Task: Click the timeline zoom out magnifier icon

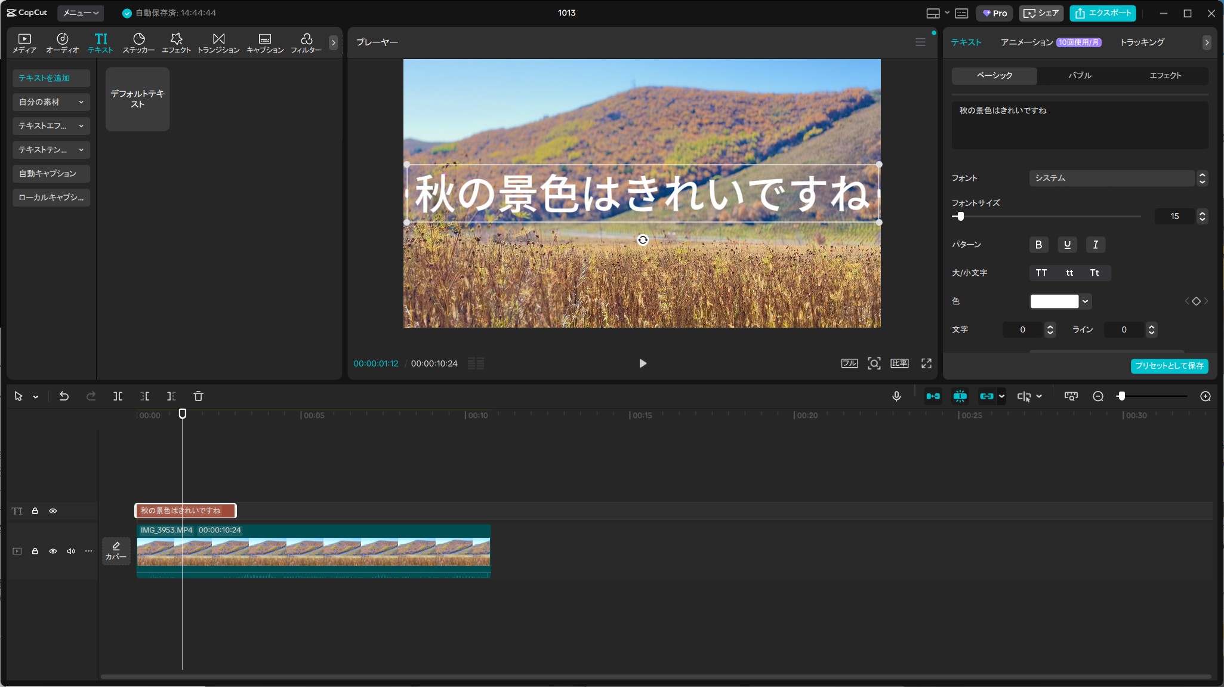Action: (x=1097, y=396)
